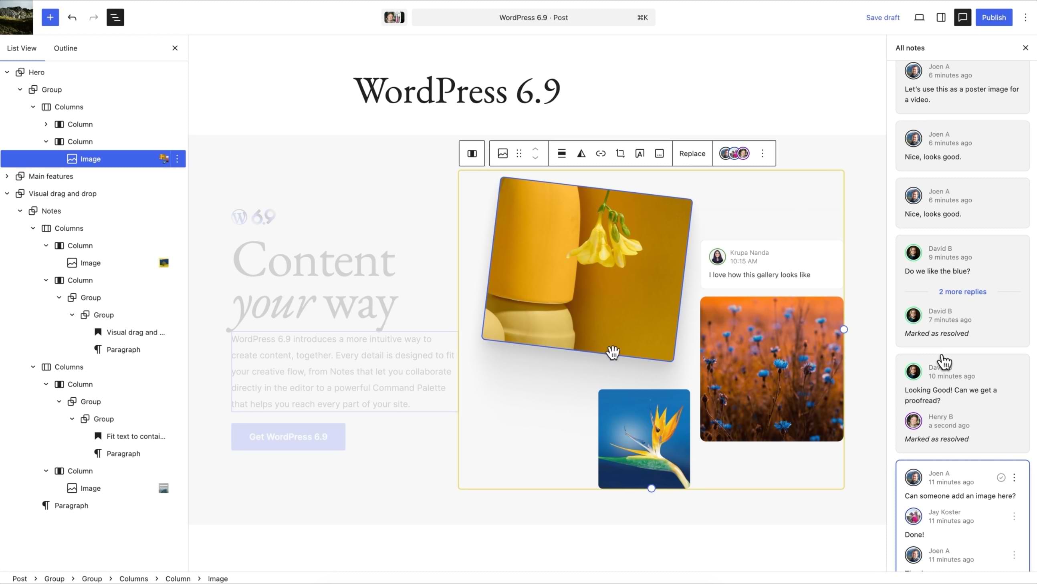The width and height of the screenshot is (1037, 584).
Task: Collapse the Hero group in list view
Action: (x=7, y=72)
